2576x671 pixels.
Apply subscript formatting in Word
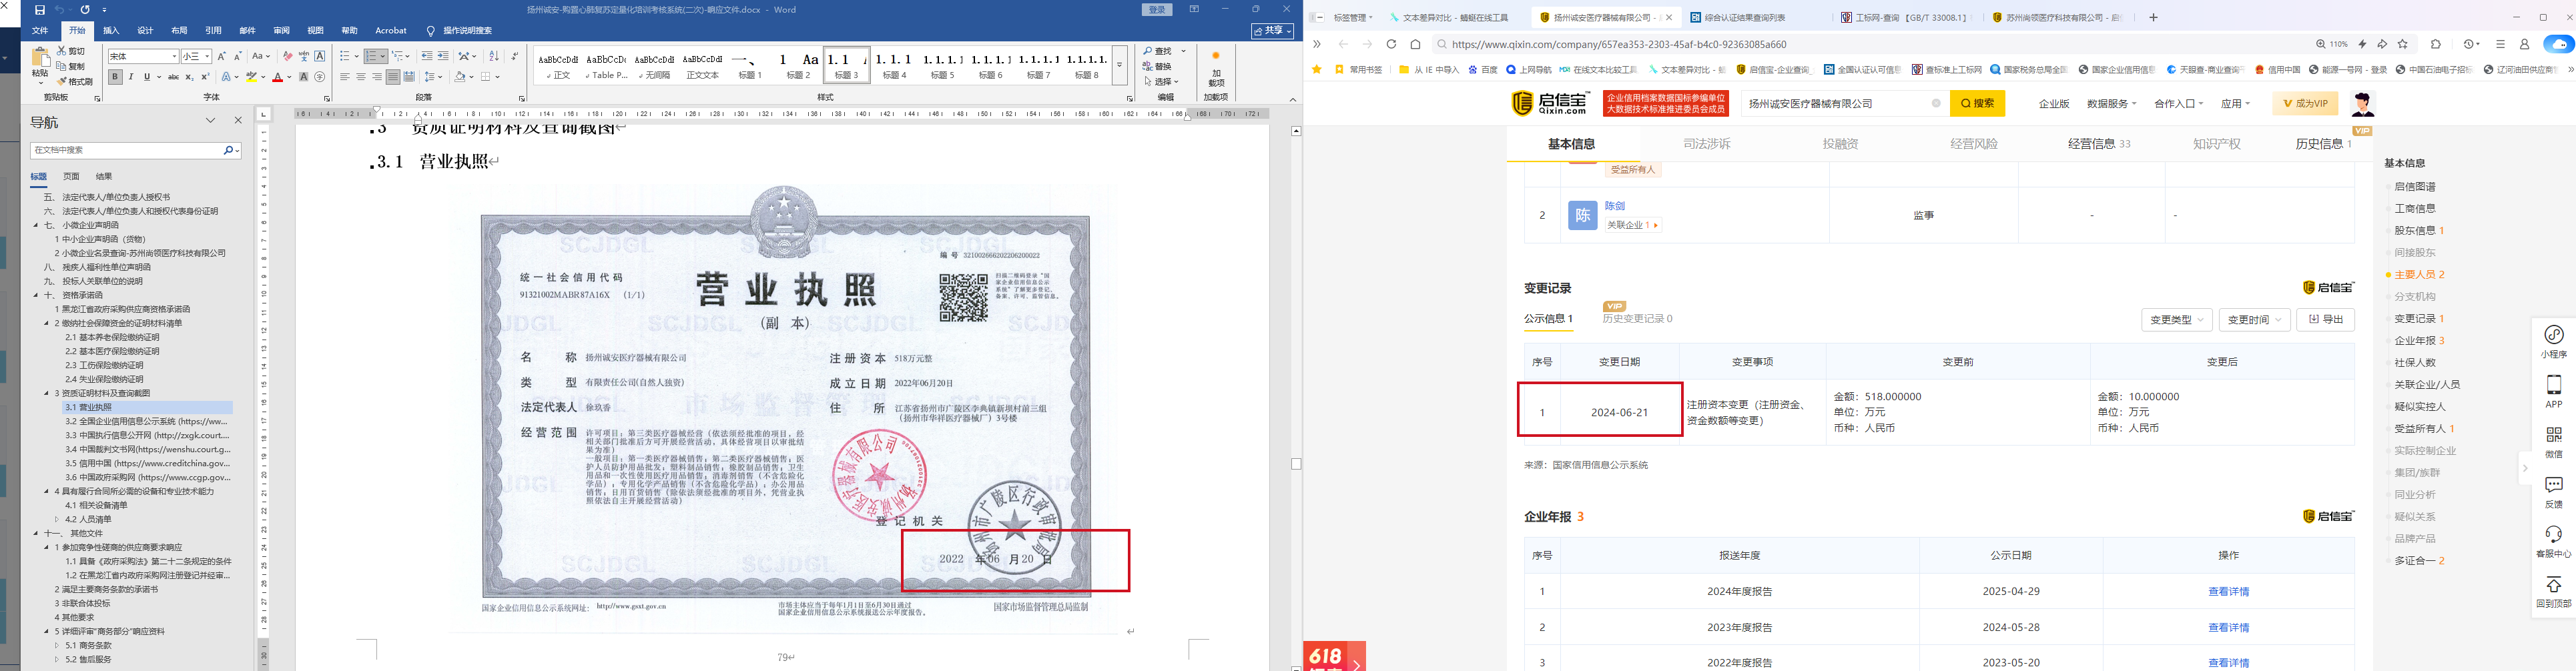[x=190, y=77]
